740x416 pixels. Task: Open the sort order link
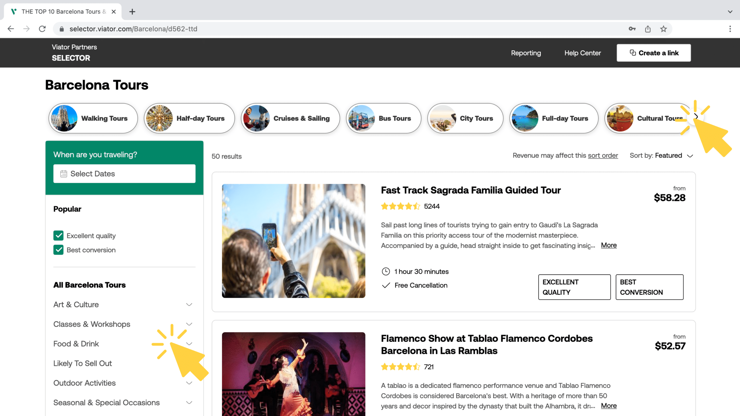click(x=603, y=155)
